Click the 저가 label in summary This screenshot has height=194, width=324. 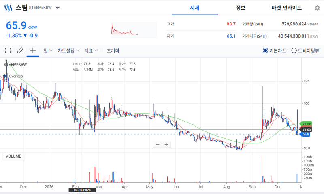coord(171,36)
